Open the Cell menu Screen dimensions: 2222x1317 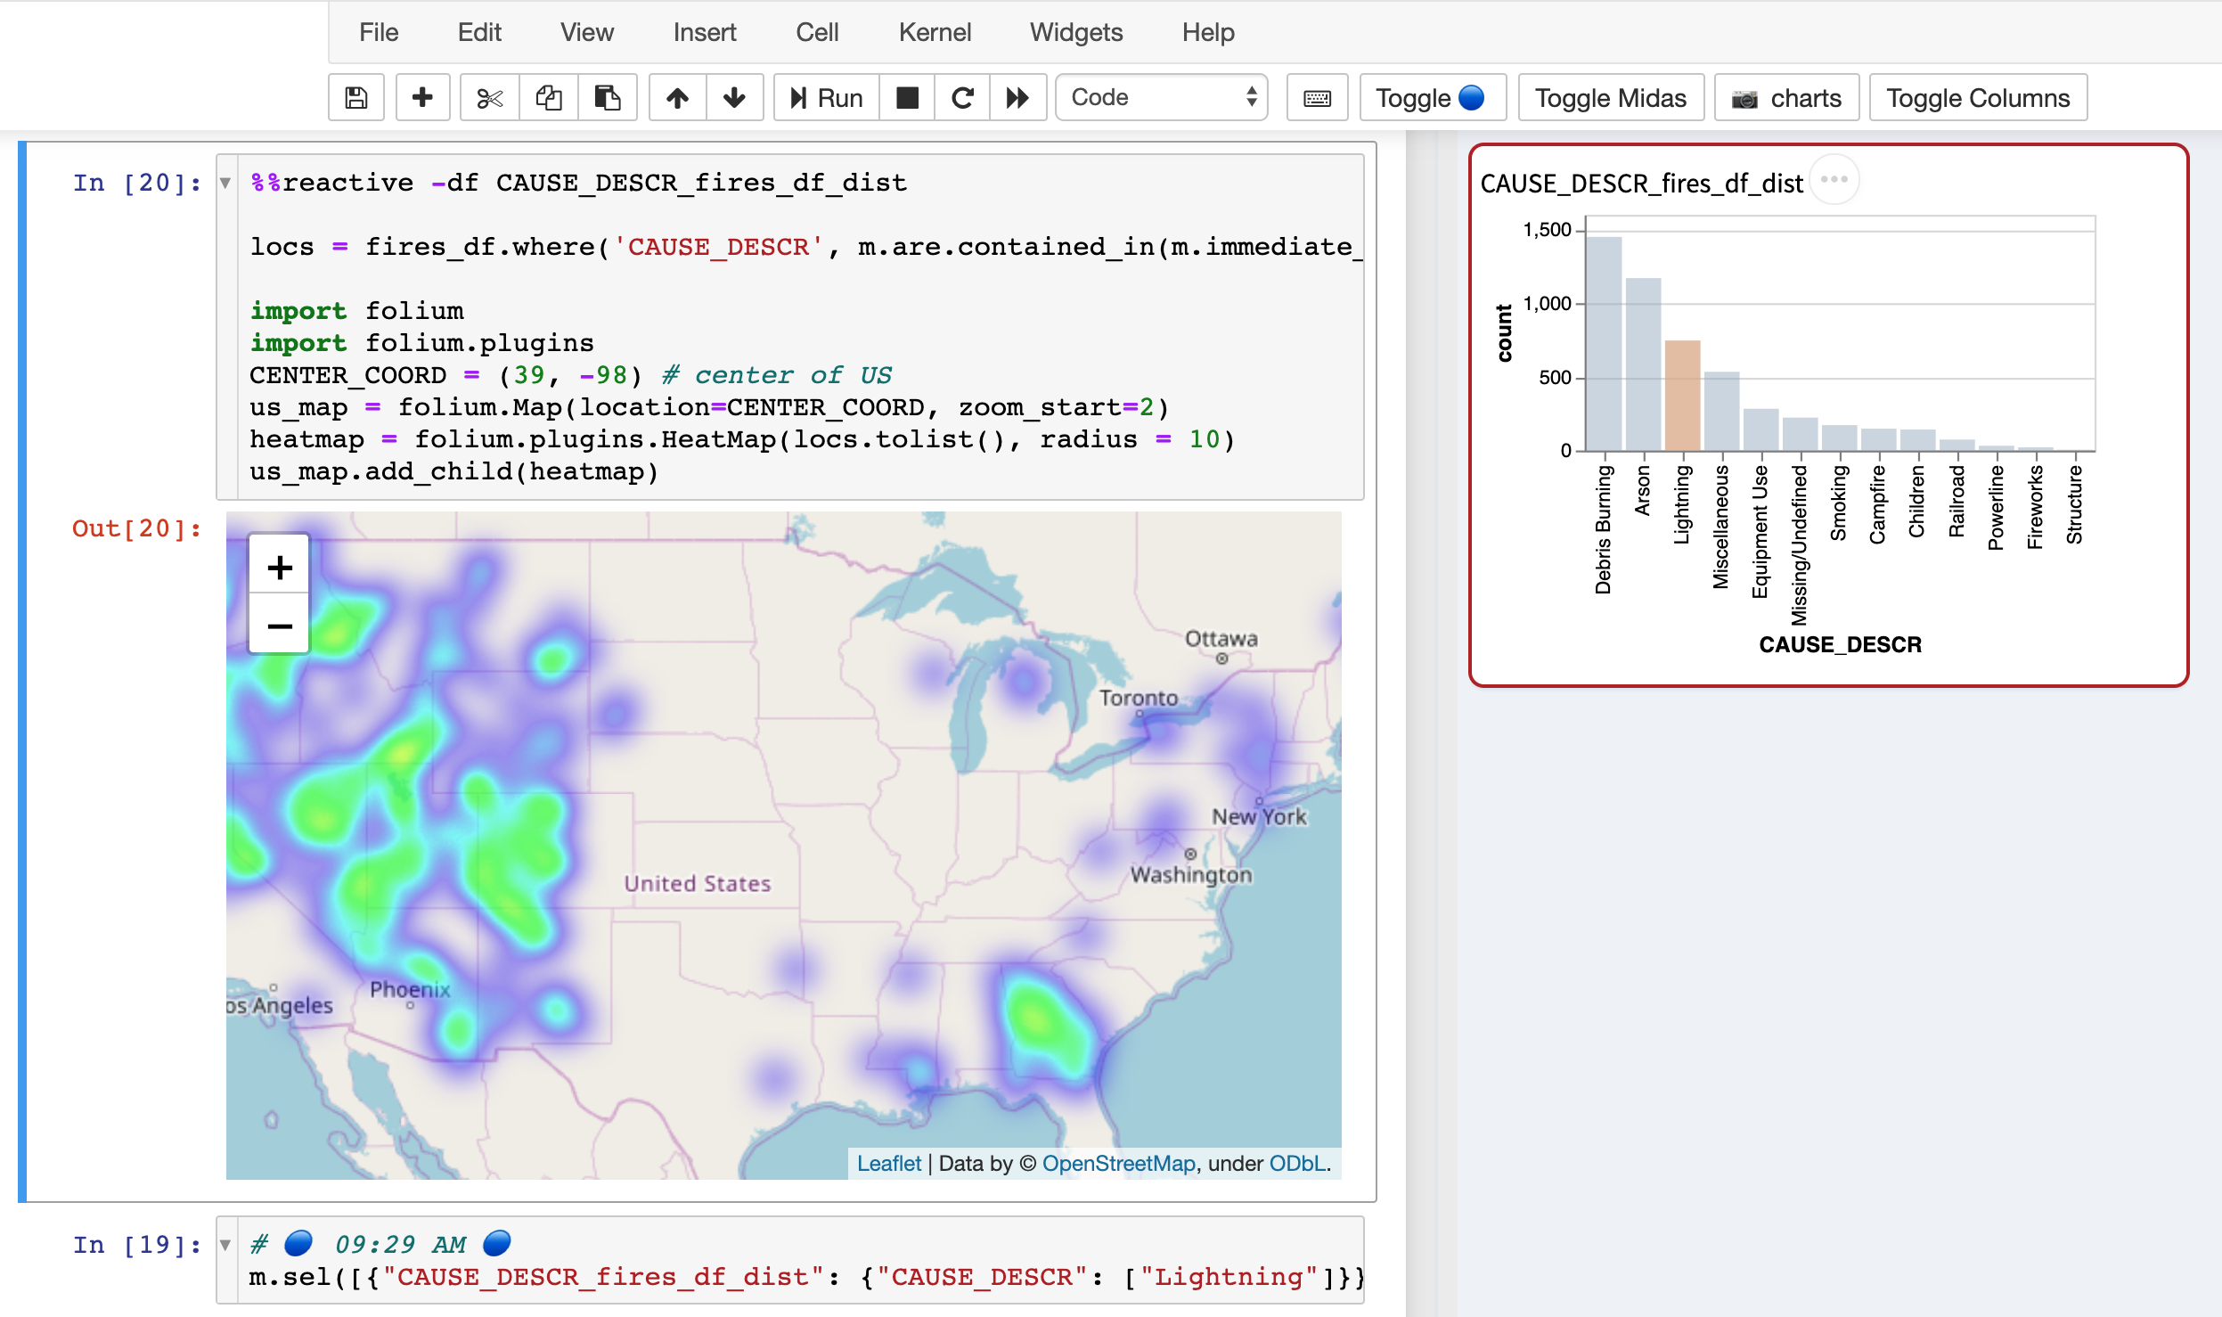point(818,33)
